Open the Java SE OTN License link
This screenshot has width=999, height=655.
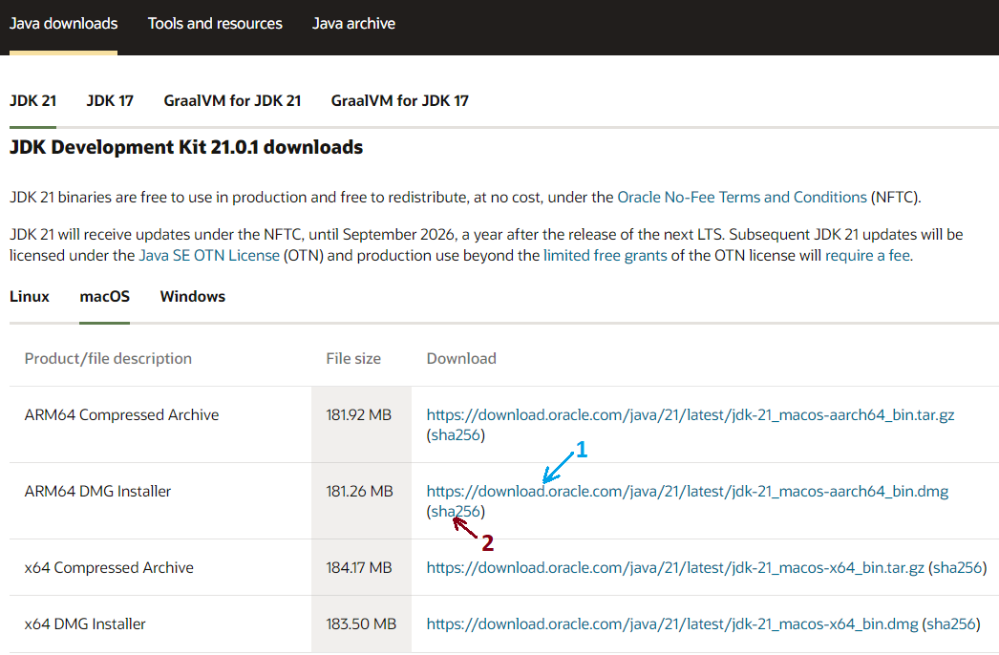click(x=209, y=256)
